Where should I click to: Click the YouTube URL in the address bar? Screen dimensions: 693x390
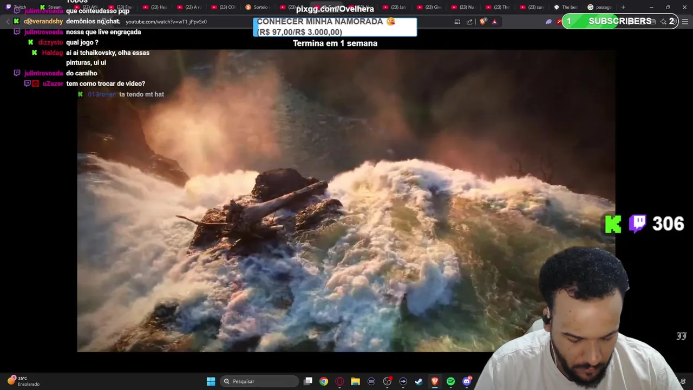pos(166,22)
